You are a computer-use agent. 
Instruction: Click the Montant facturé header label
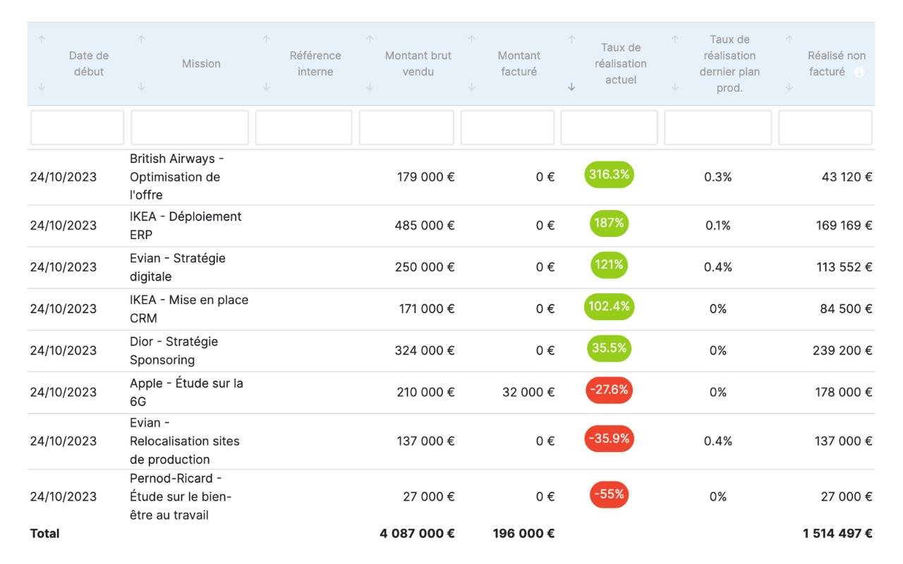click(519, 63)
